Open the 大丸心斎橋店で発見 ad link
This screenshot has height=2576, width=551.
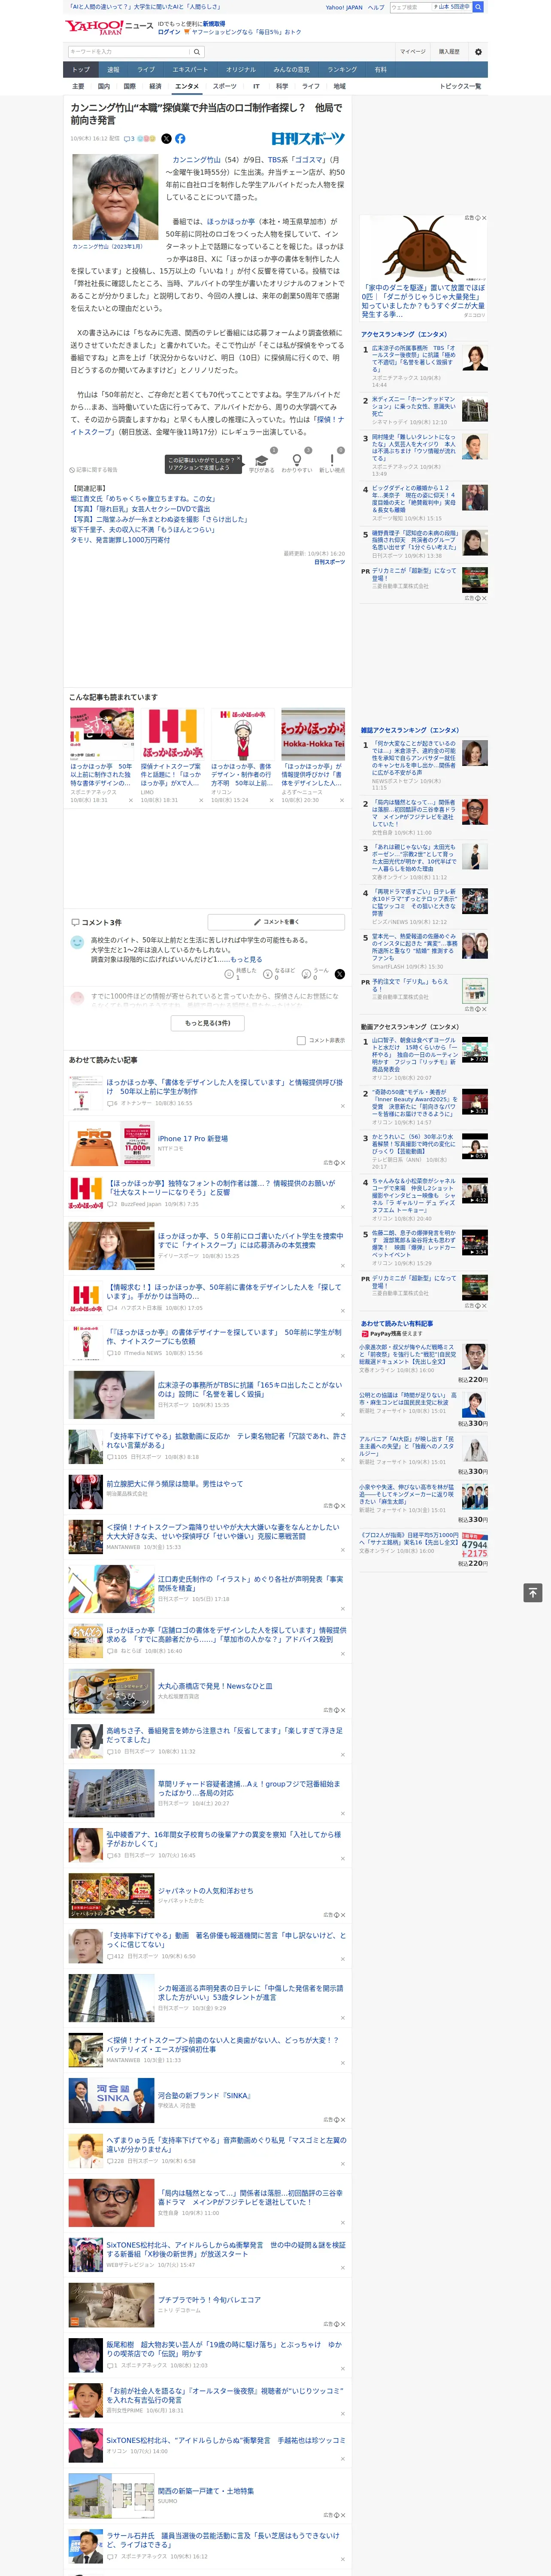click(214, 1685)
